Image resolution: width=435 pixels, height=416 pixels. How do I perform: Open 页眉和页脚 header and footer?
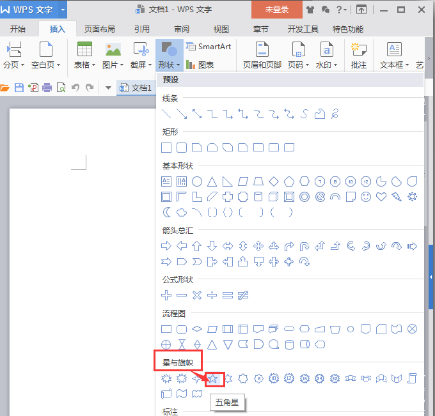click(x=262, y=56)
